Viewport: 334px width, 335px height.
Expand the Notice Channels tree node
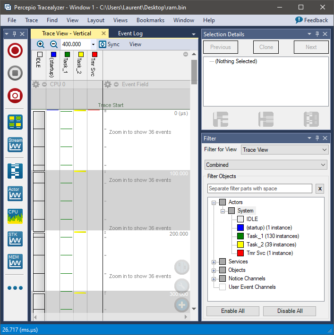tap(214, 279)
